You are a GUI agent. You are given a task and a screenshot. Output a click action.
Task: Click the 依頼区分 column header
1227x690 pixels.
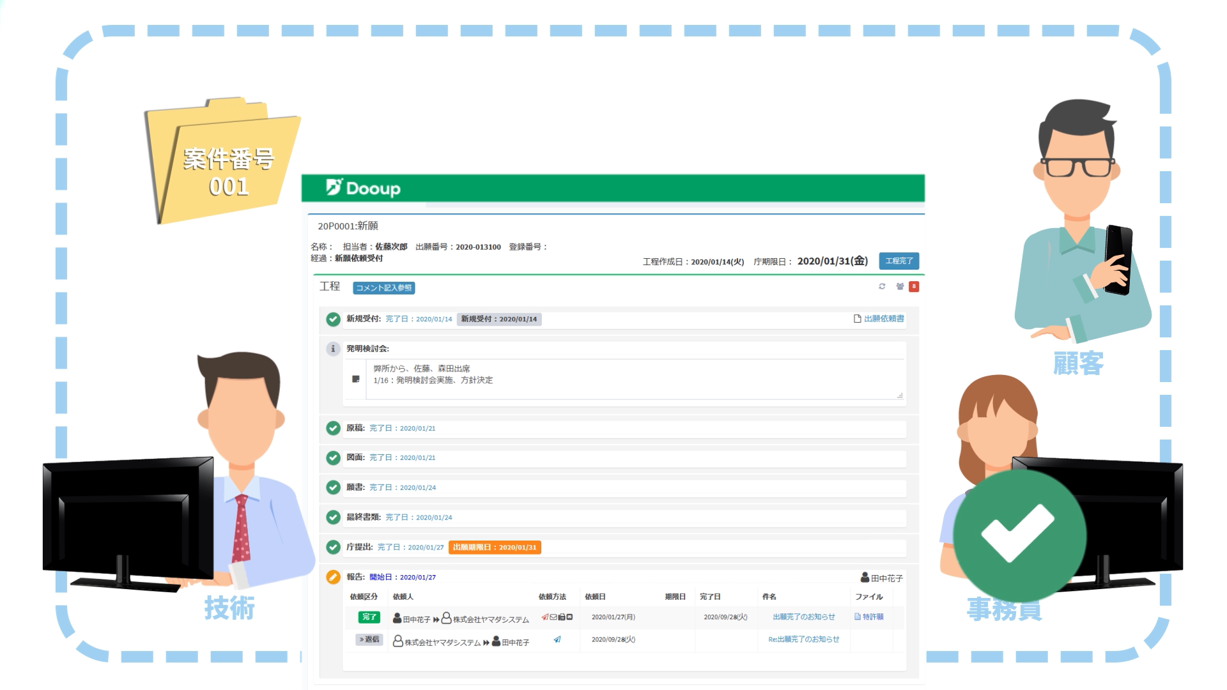364,597
